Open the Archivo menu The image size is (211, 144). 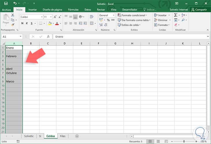pos(6,10)
